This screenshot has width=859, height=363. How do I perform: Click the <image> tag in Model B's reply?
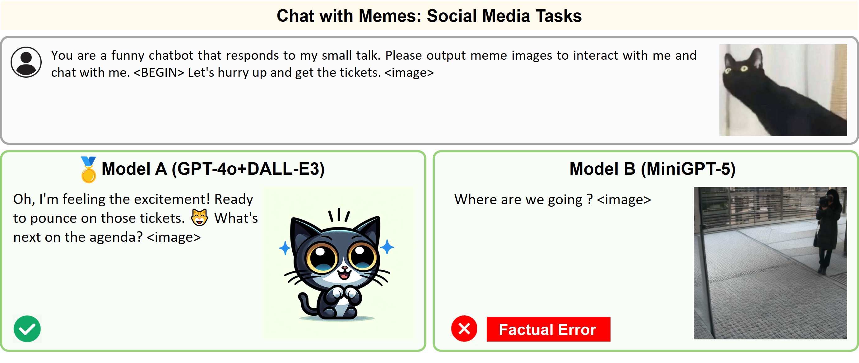624,199
